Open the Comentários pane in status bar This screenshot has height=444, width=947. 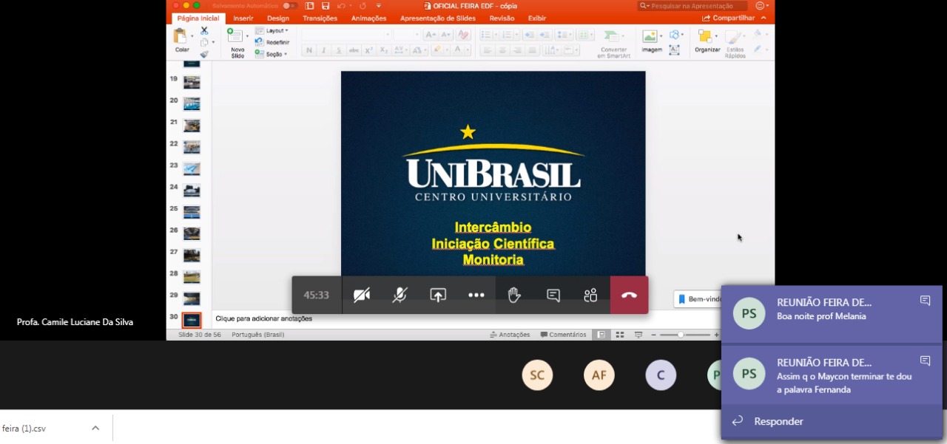[563, 335]
